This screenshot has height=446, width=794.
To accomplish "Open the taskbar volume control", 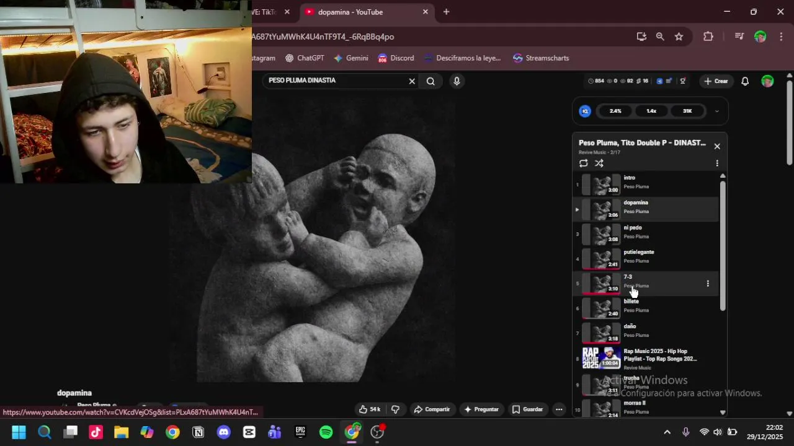I will pyautogui.click(x=718, y=432).
